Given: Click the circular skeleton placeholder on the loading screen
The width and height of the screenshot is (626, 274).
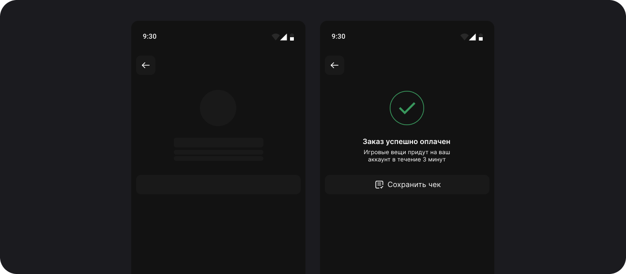Looking at the screenshot, I should (x=218, y=108).
